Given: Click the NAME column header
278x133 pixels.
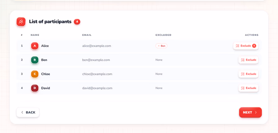Looking at the screenshot, I should click(35, 35).
